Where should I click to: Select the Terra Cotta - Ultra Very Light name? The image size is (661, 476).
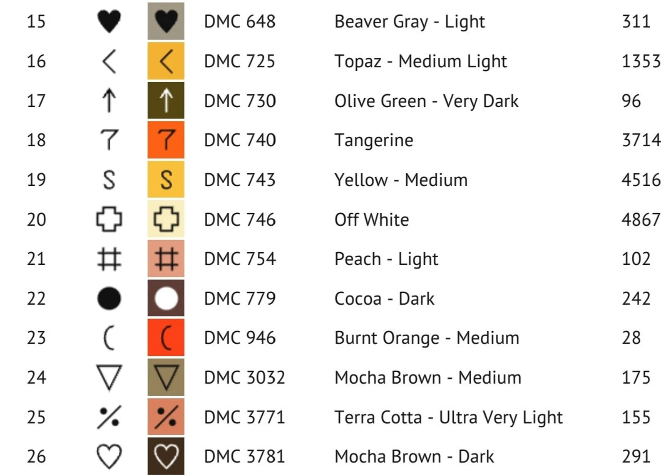448,417
